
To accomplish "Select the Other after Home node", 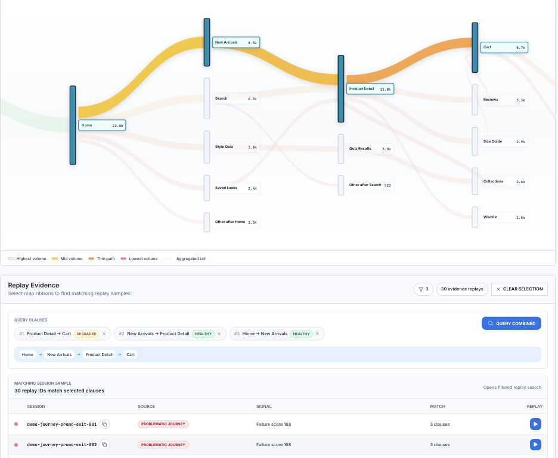I will pyautogui.click(x=236, y=222).
